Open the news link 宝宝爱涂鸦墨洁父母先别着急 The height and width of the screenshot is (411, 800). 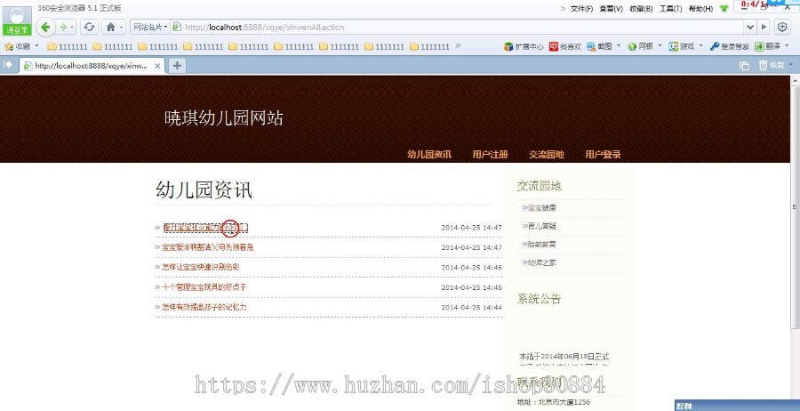pos(208,247)
